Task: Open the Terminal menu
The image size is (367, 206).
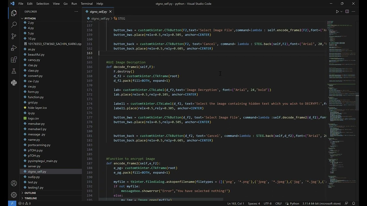Action: 87,4
